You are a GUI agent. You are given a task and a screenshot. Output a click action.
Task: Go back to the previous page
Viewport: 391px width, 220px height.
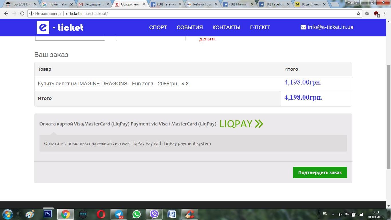click(x=6, y=13)
